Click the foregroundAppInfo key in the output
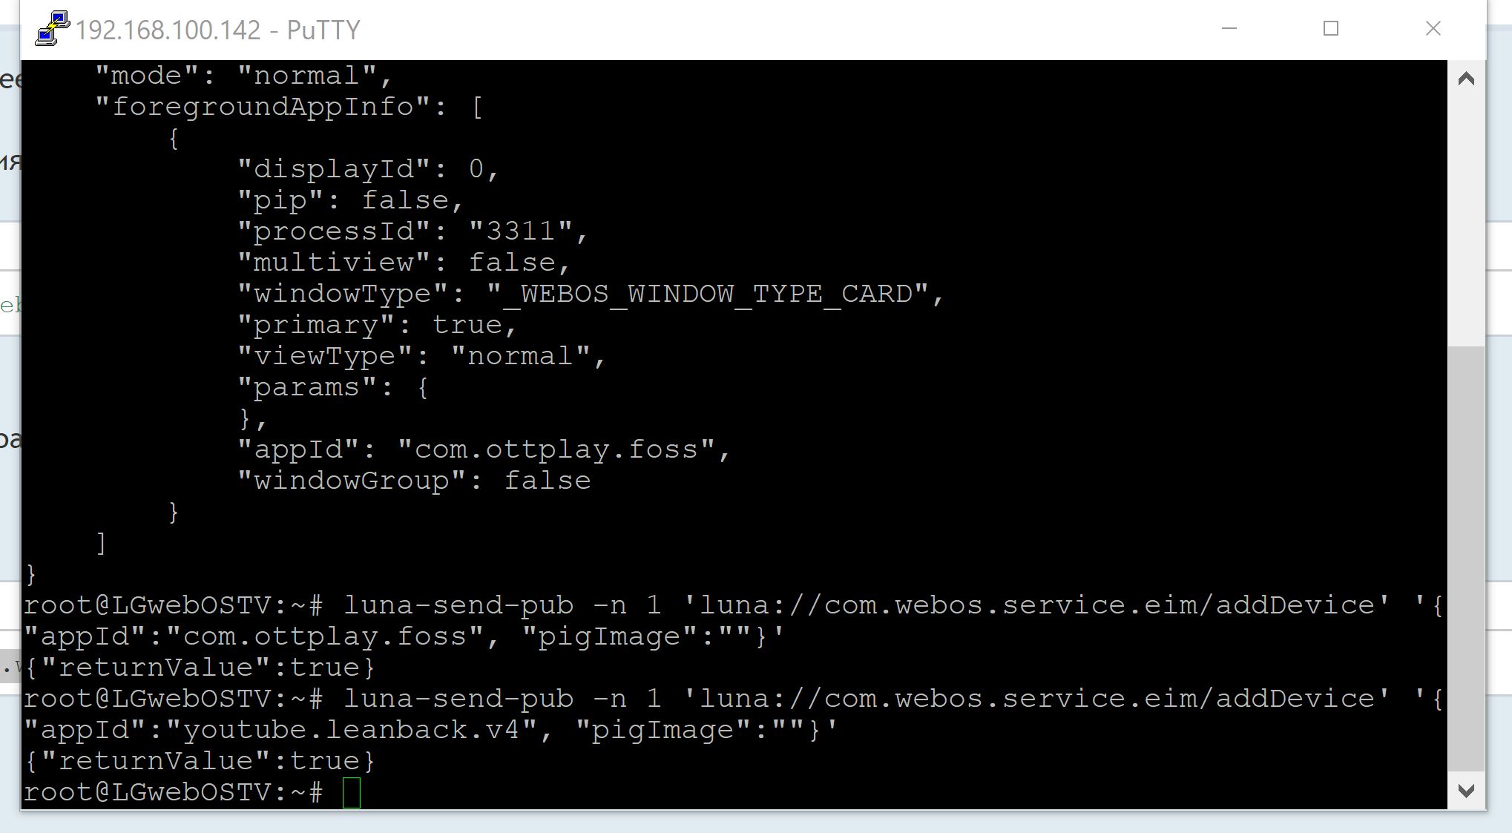The width and height of the screenshot is (1512, 833). pyautogui.click(x=263, y=107)
